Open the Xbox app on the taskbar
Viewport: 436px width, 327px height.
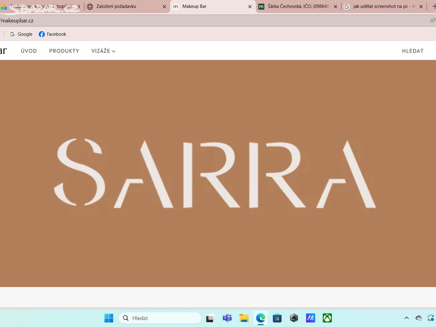pyautogui.click(x=327, y=318)
